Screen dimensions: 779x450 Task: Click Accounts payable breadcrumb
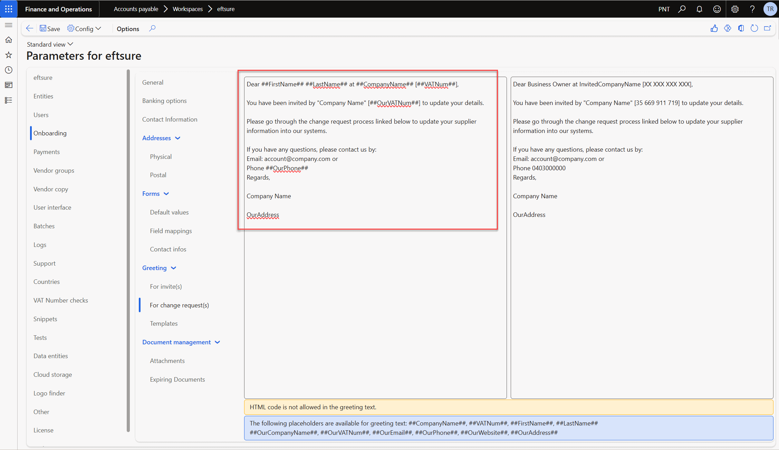tap(136, 9)
